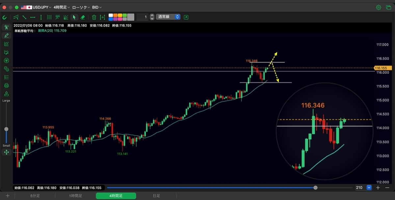Open the 4時間足 timeframe dropdown
Screen dimensions: 395x200
(62, 7)
